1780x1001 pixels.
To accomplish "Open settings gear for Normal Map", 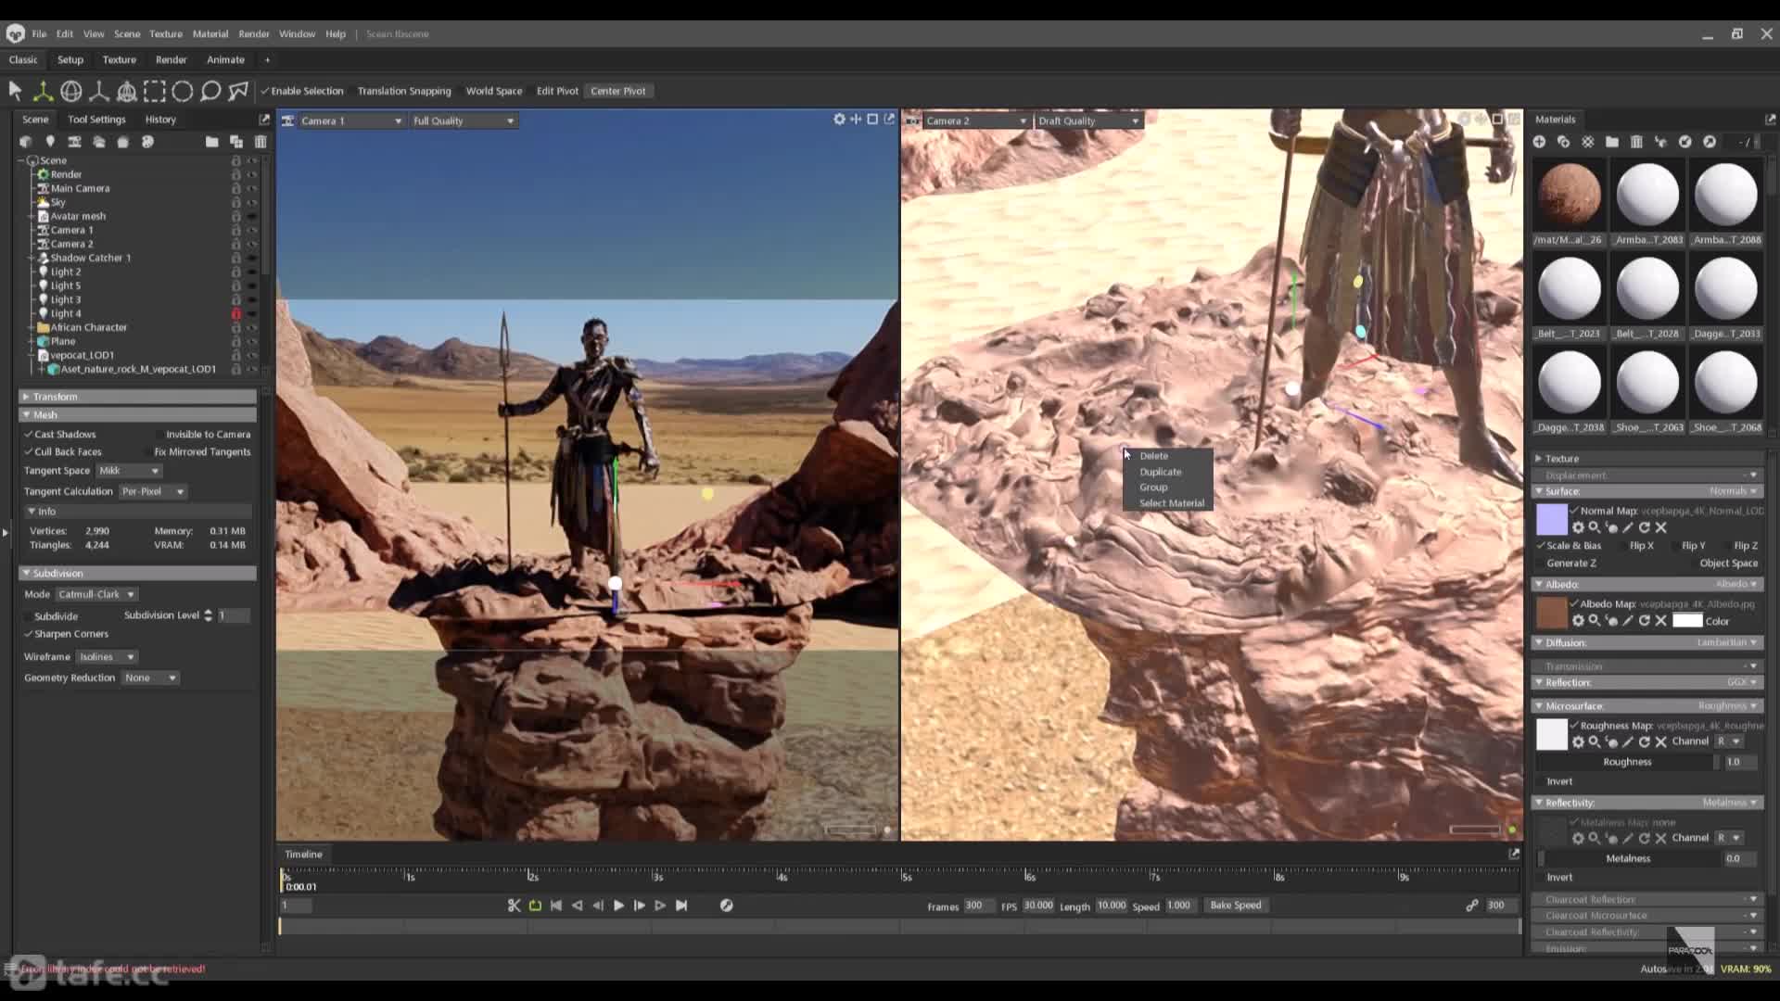I will 1578,527.
